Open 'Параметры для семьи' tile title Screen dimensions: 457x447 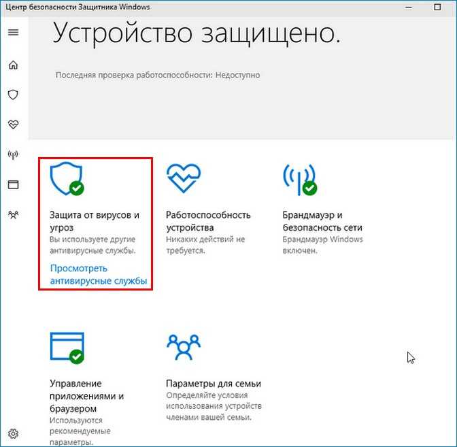click(x=214, y=384)
